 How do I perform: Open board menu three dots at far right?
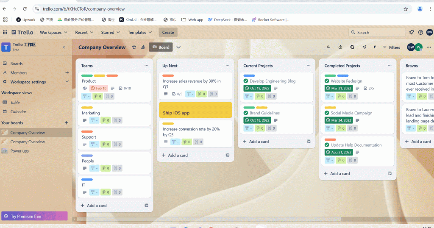click(x=429, y=47)
